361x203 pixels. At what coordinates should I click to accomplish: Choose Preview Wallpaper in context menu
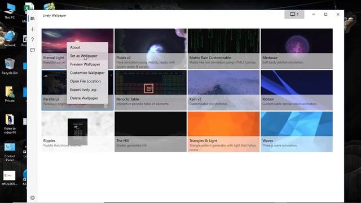87,64
